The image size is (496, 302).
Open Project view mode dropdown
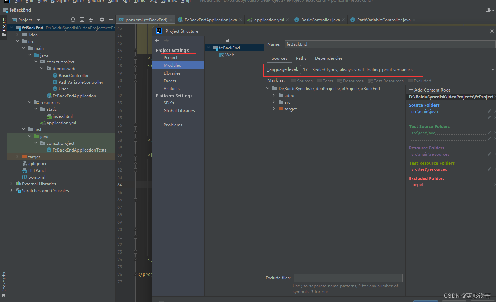(x=39, y=20)
